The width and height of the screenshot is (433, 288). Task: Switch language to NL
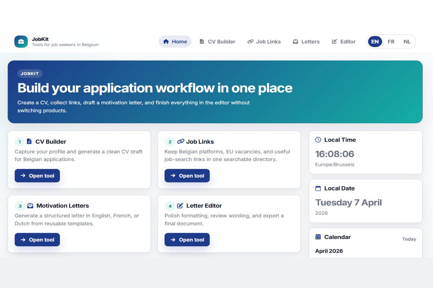coord(407,41)
